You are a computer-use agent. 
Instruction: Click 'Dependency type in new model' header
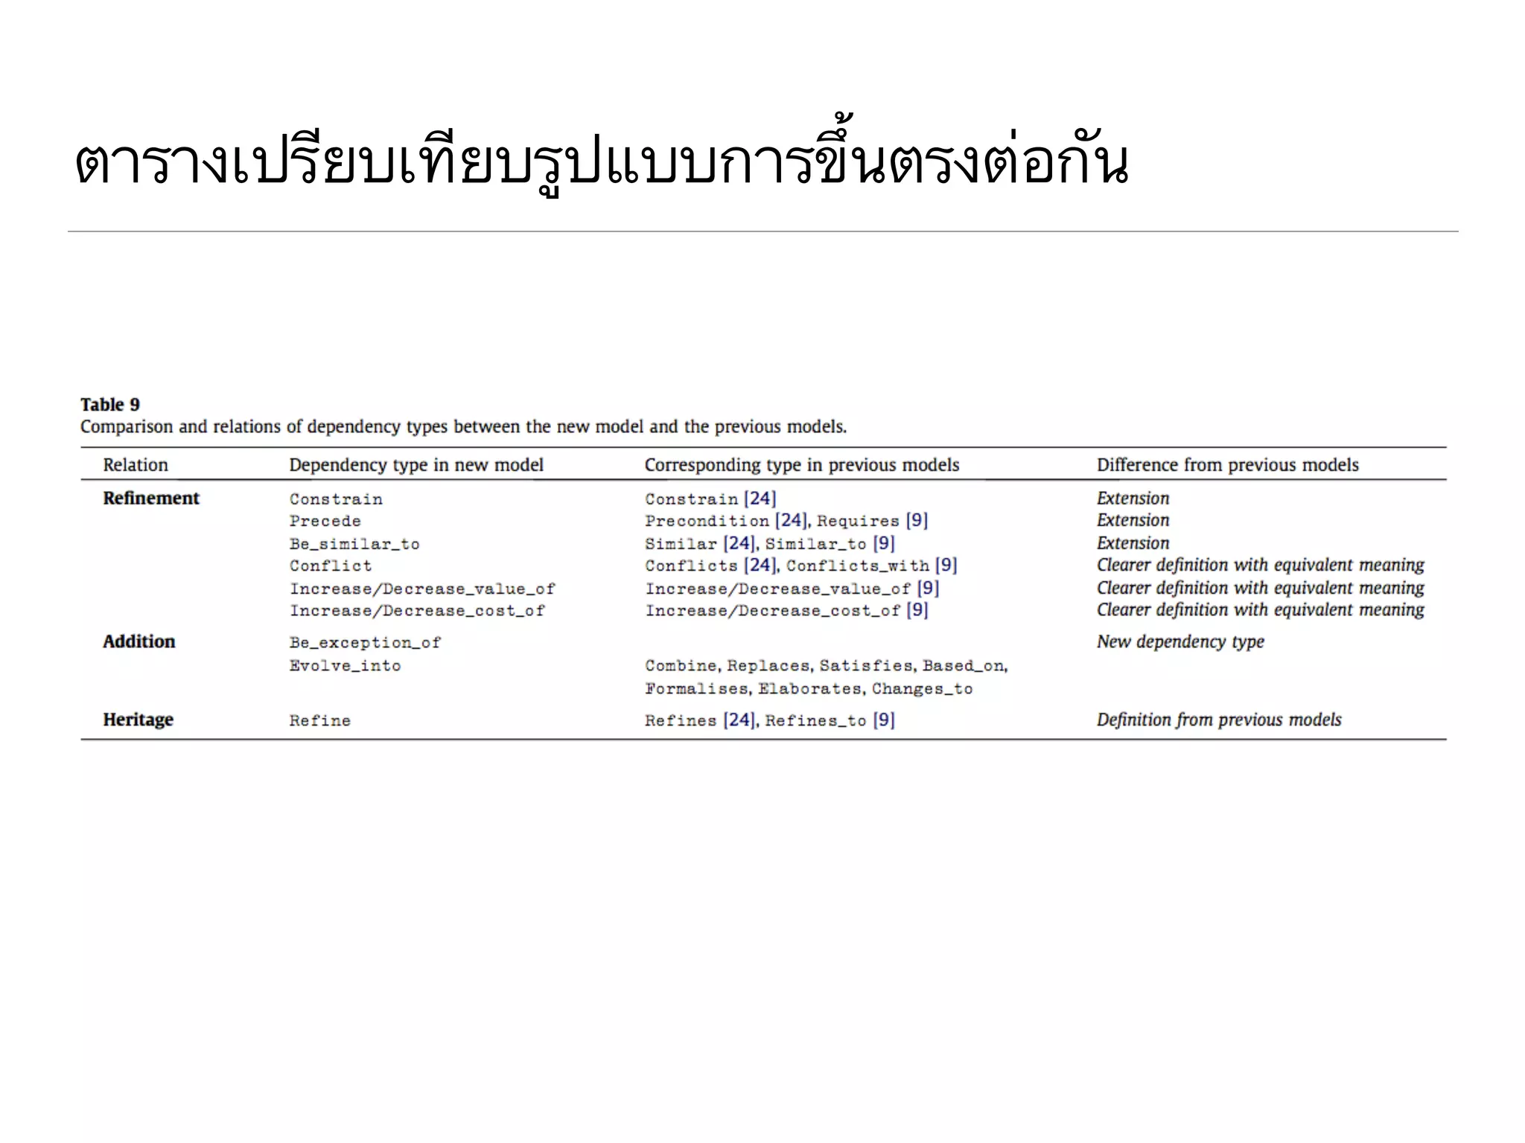click(416, 465)
